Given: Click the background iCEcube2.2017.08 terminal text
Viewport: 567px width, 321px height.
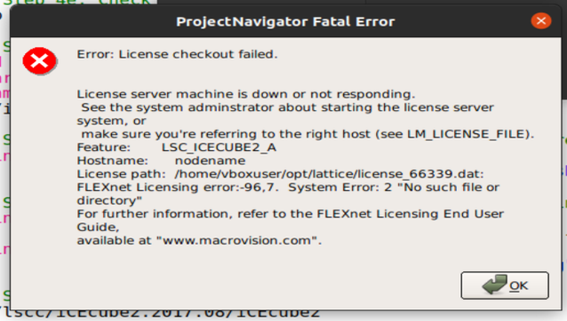Looking at the screenshot, I should click(x=159, y=315).
